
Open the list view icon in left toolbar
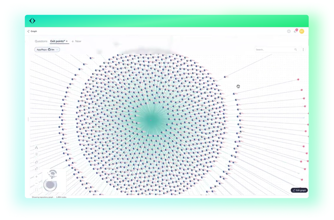click(37, 154)
